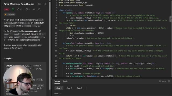Click the green solved checkmark icon

point(13,9)
